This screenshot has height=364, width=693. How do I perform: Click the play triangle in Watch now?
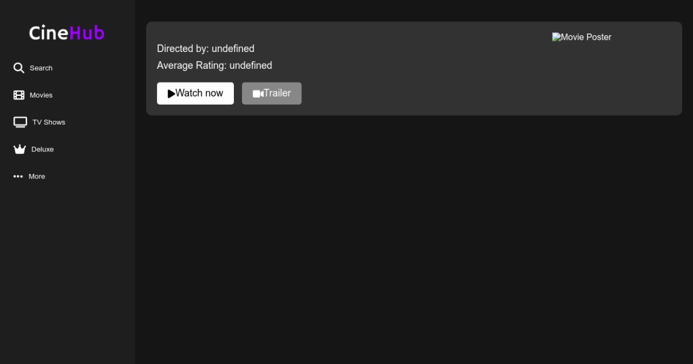171,94
